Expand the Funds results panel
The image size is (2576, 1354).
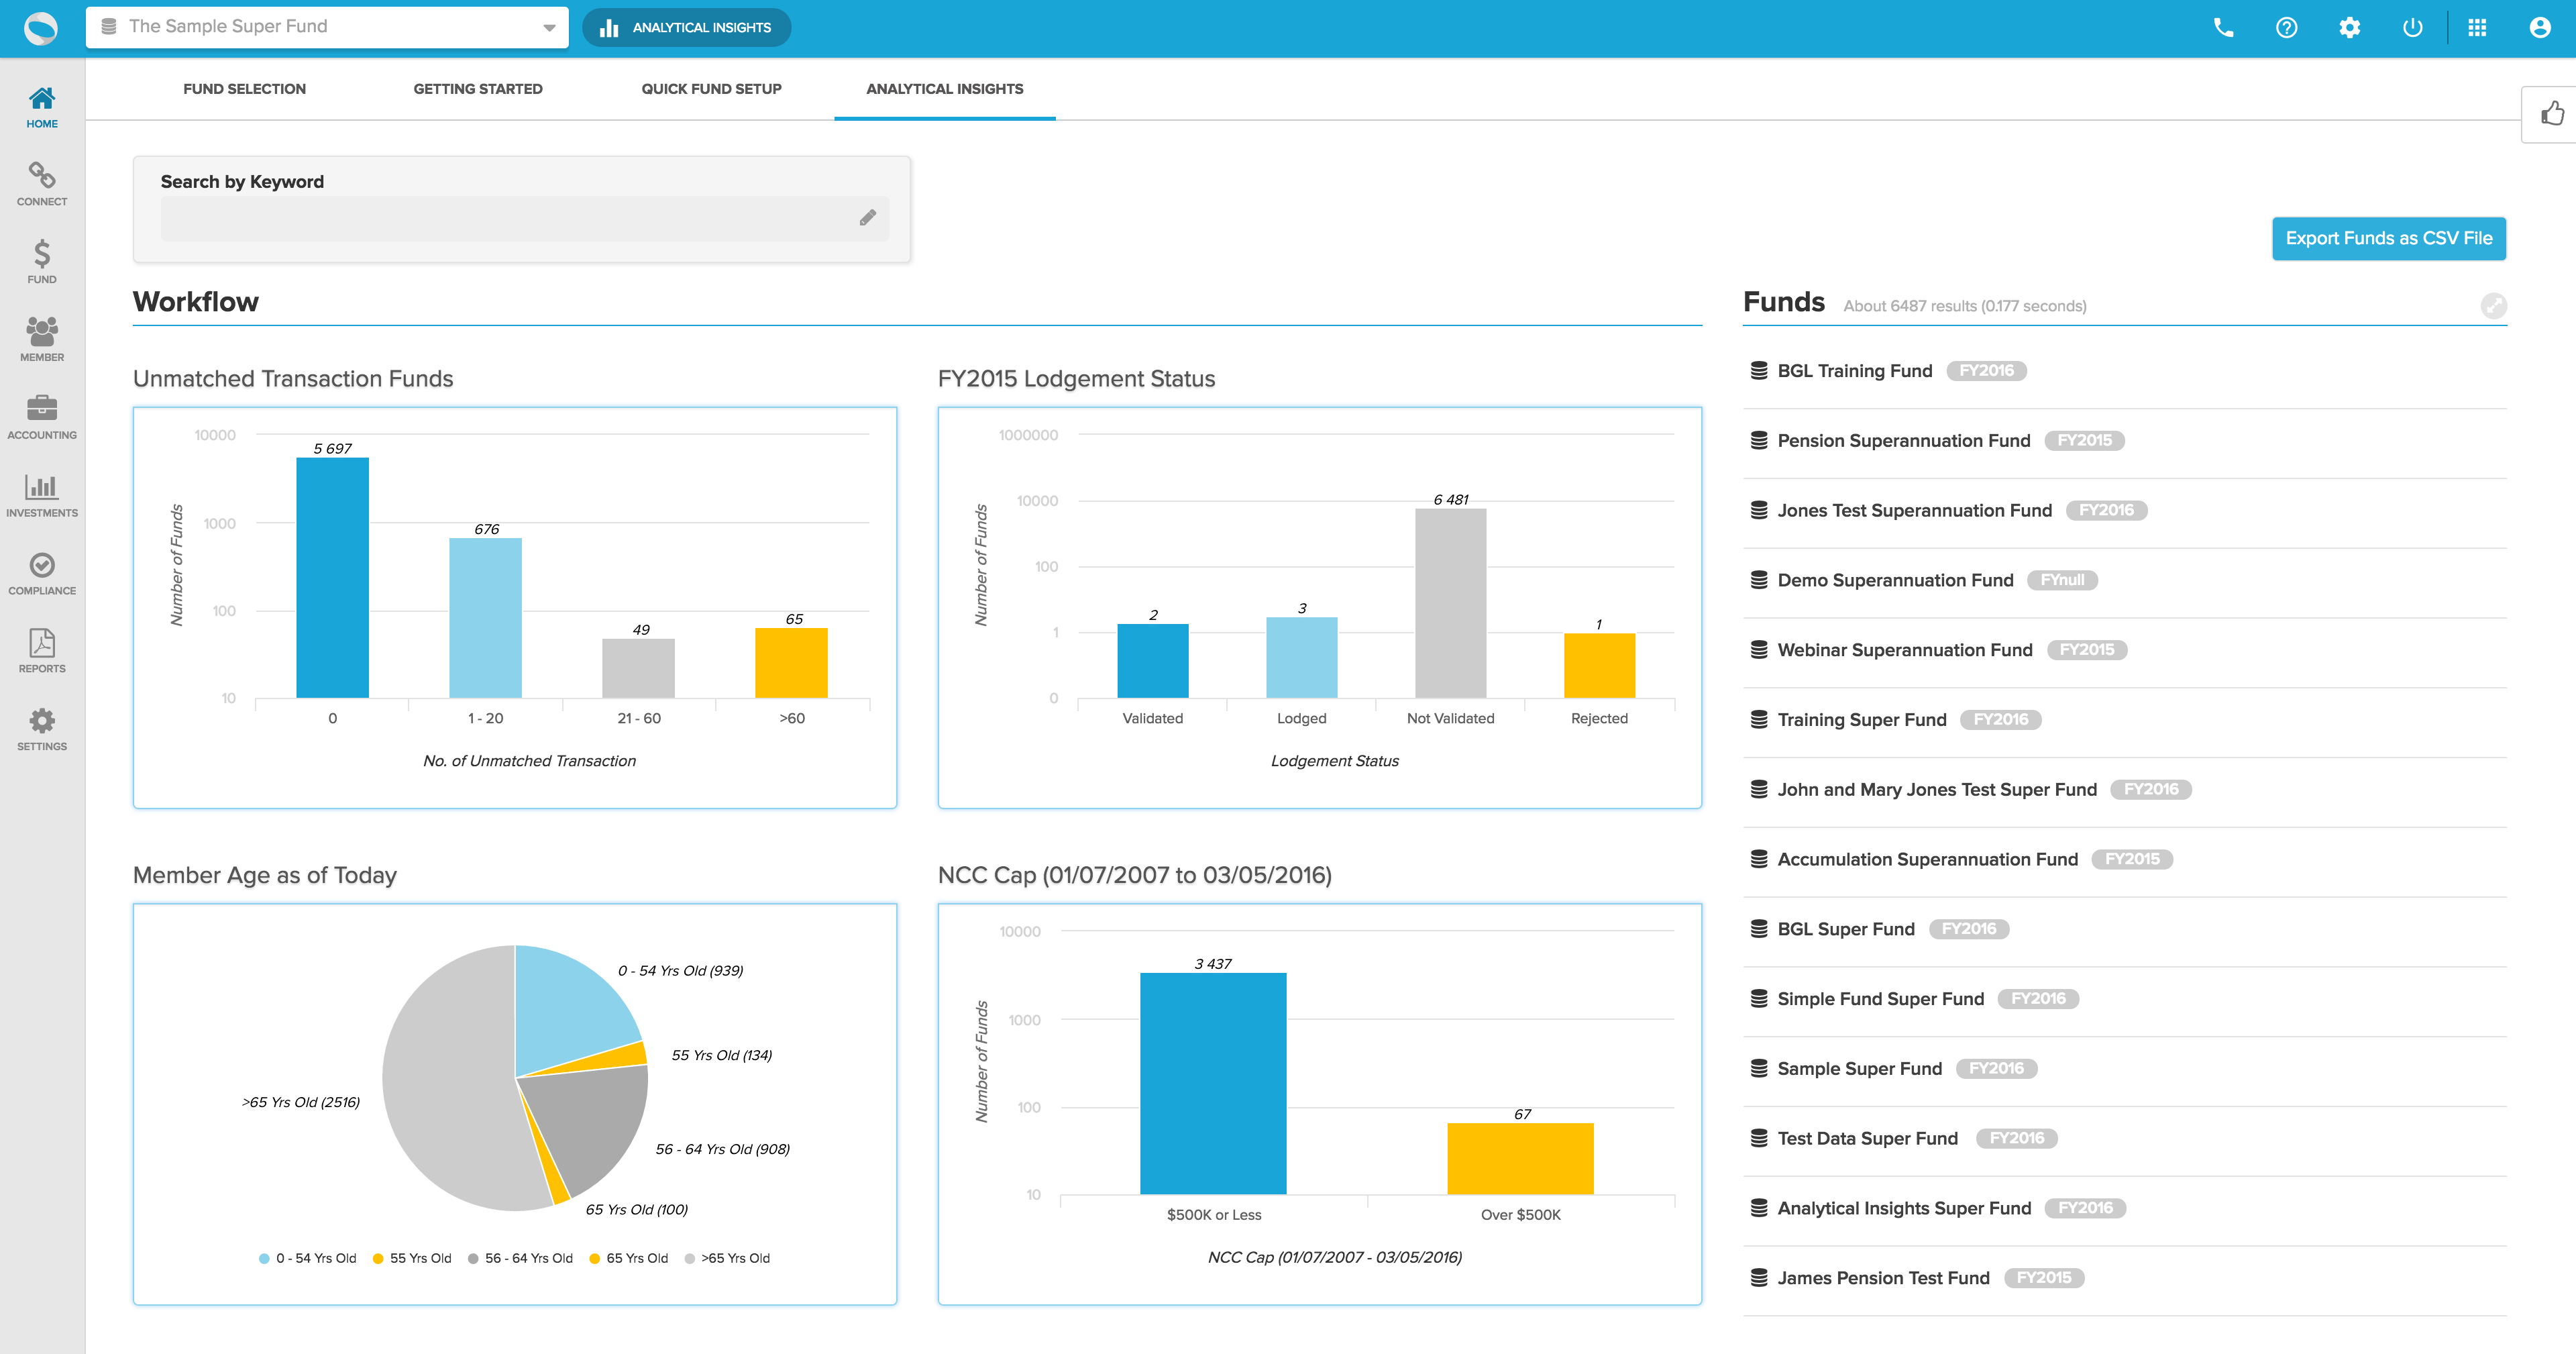[x=2493, y=306]
